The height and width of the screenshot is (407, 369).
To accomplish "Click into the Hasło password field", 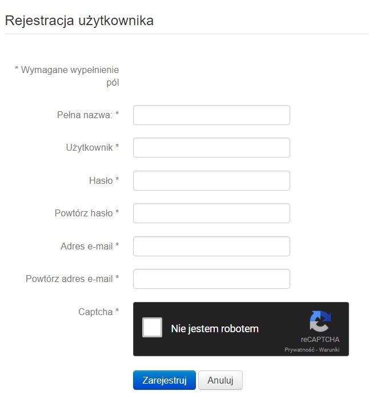I will 211,180.
